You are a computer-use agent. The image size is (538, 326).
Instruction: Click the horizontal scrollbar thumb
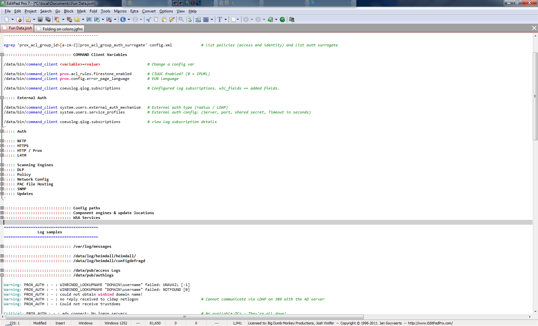(x=184, y=317)
